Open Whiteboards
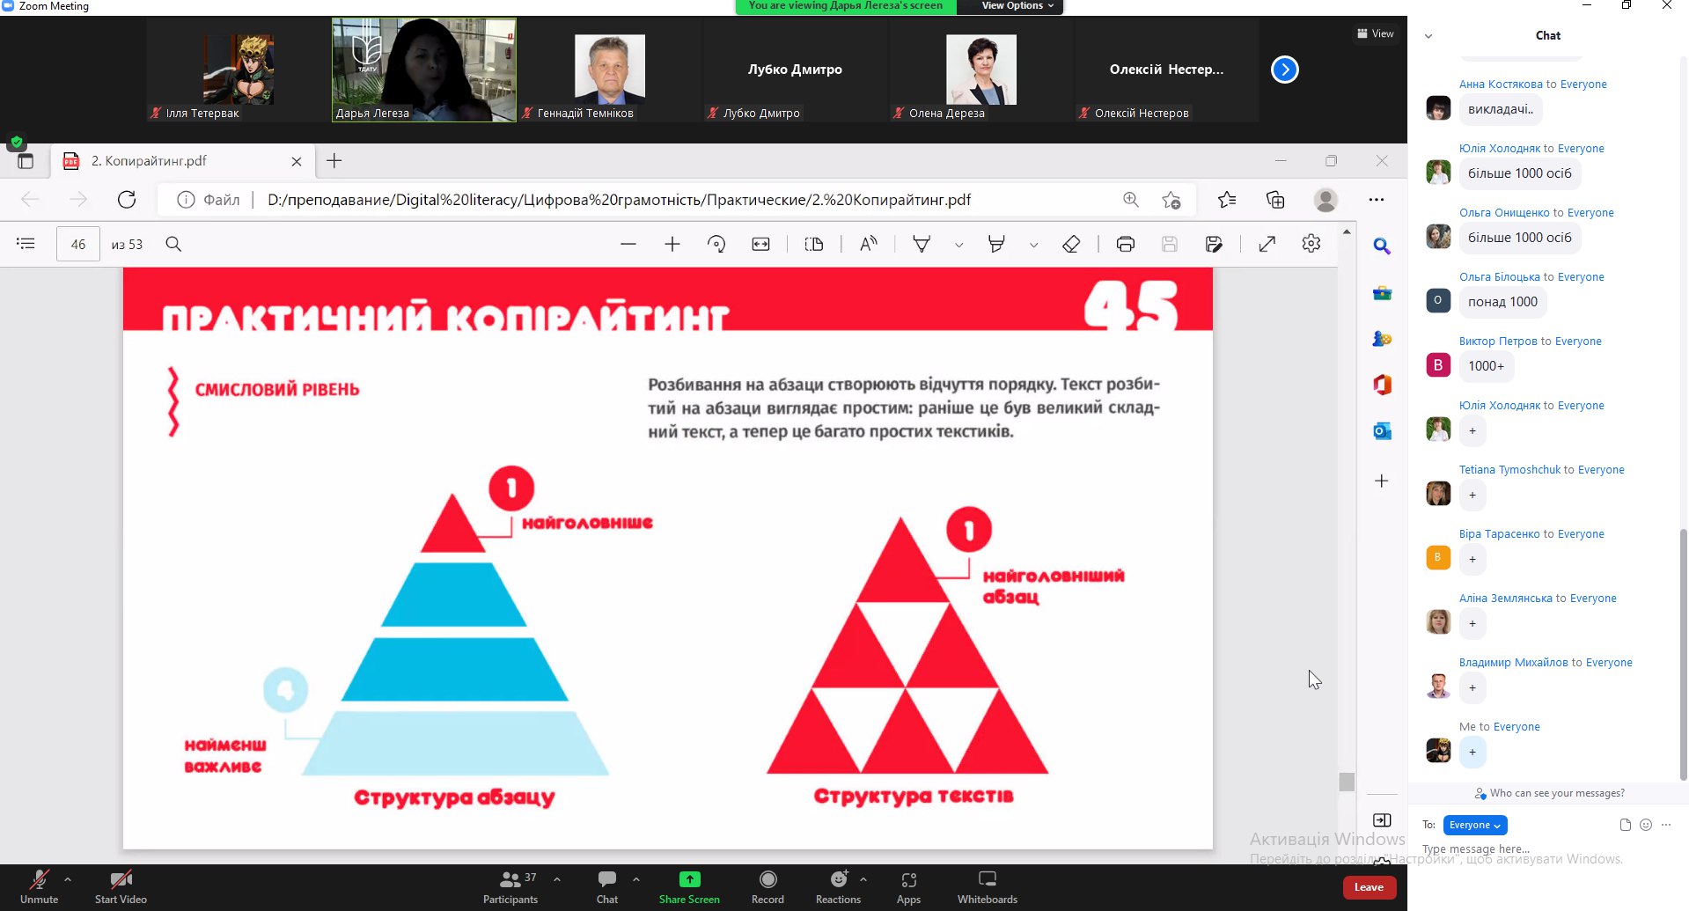Viewport: 1689px width, 911px height. click(988, 886)
